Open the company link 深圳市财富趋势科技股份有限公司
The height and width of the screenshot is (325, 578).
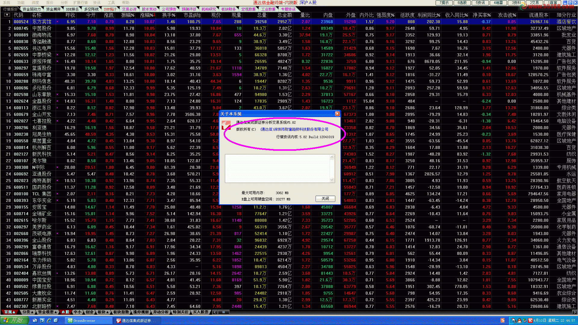click(294, 129)
